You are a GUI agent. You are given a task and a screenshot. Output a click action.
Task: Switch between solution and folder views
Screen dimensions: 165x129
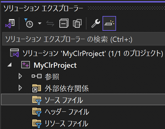(10, 23)
